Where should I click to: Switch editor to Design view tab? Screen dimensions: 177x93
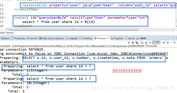click(x=2, y=33)
